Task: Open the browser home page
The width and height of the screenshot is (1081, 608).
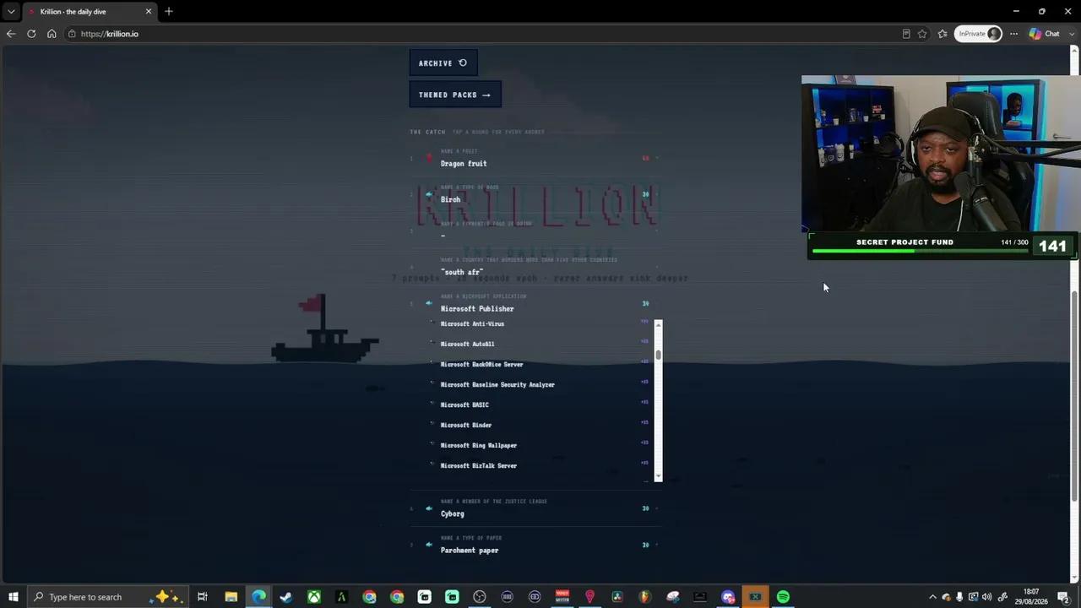Action: tap(52, 34)
